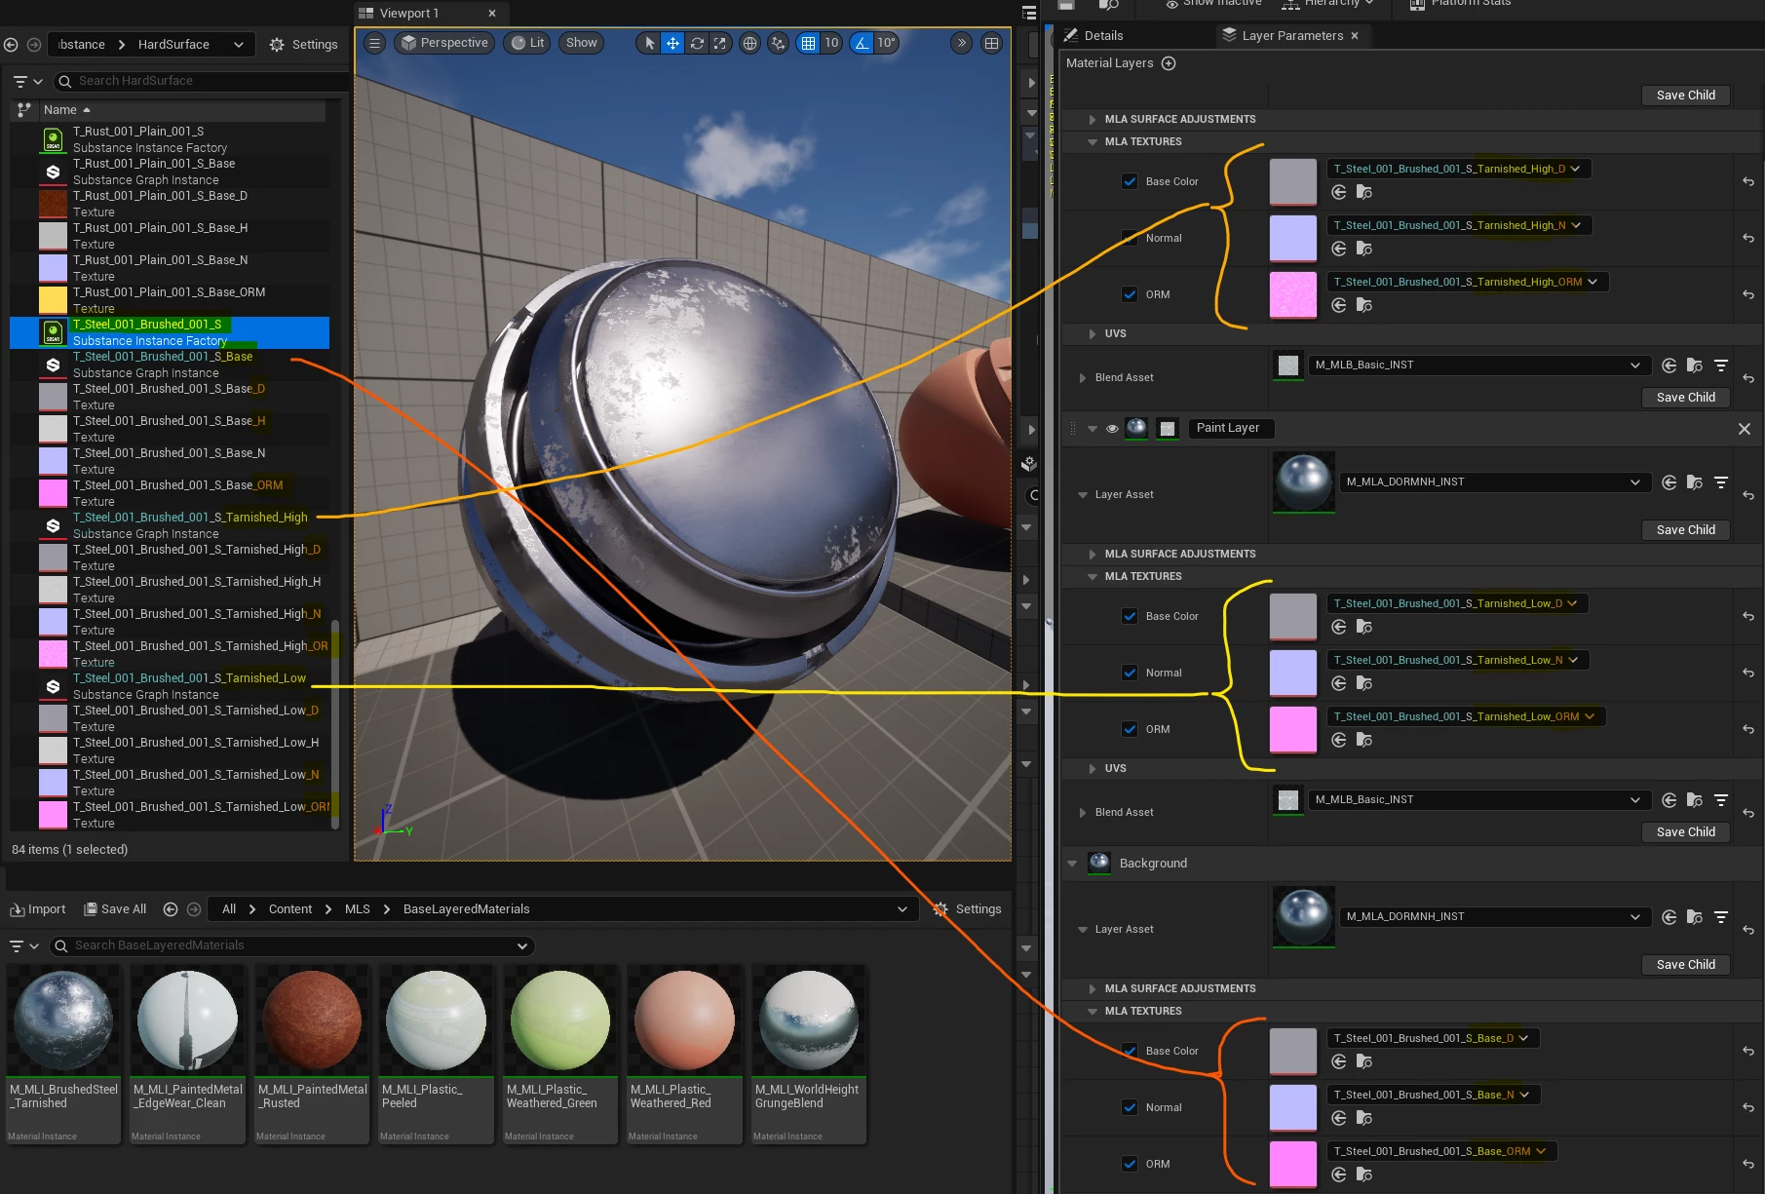Use selected asset for Tarnished_Low_D texture
Image resolution: width=1765 pixels, height=1194 pixels.
click(x=1339, y=627)
